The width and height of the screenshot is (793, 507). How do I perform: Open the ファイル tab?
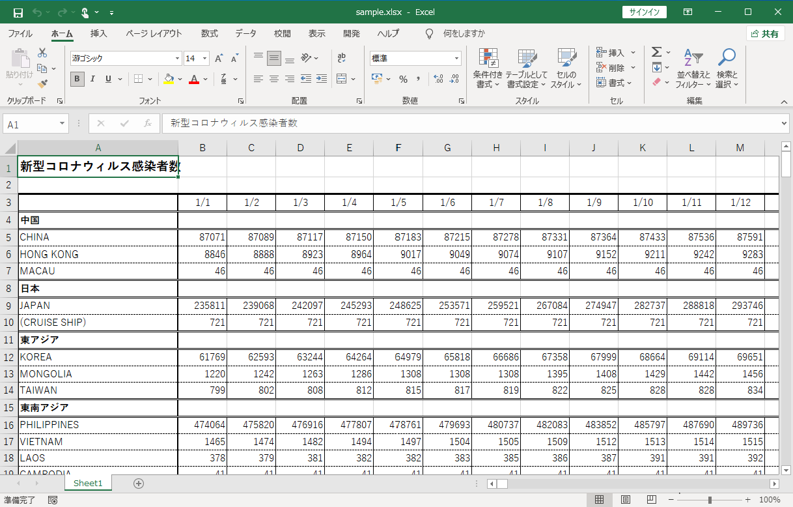pyautogui.click(x=20, y=34)
